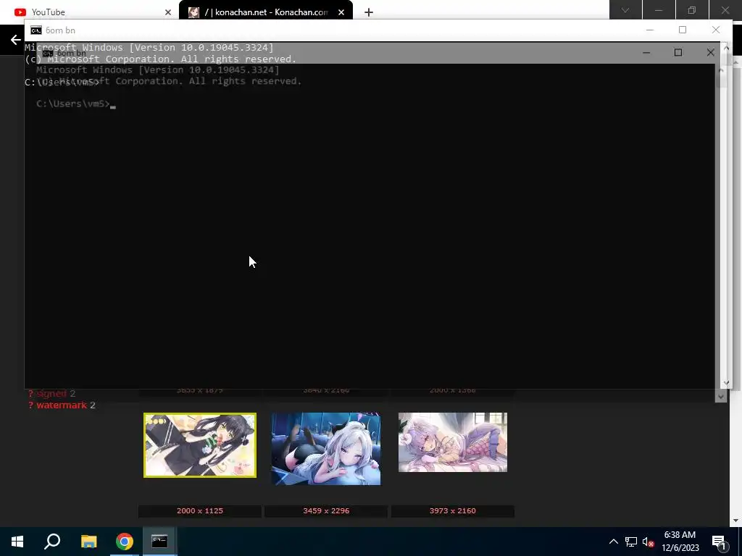The height and width of the screenshot is (556, 742).
Task: Maximize the front command prompt window
Action: (x=683, y=30)
